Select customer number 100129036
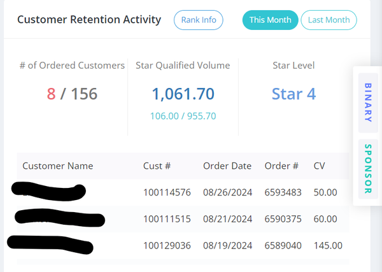The width and height of the screenshot is (382, 272). click(167, 245)
